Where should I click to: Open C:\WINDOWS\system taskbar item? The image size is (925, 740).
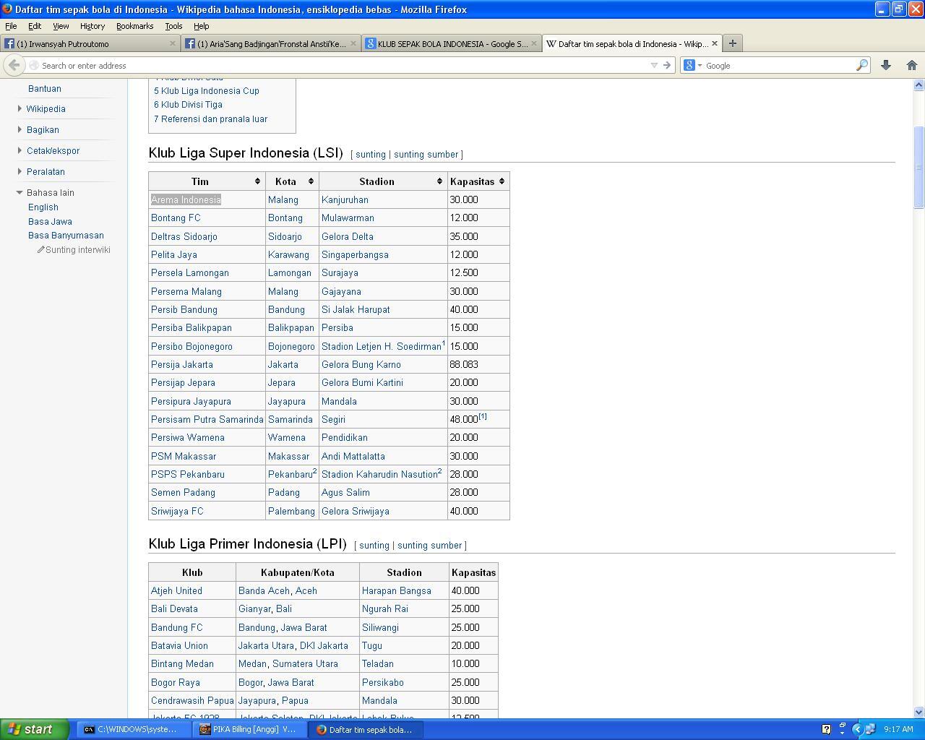tap(134, 729)
